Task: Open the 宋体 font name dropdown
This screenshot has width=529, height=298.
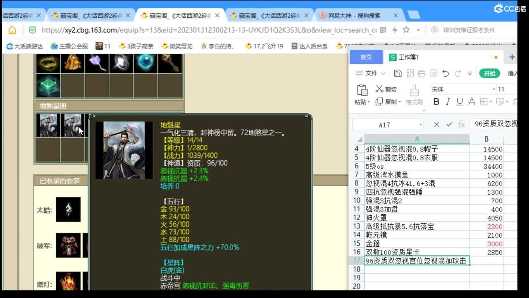Action: click(493, 89)
